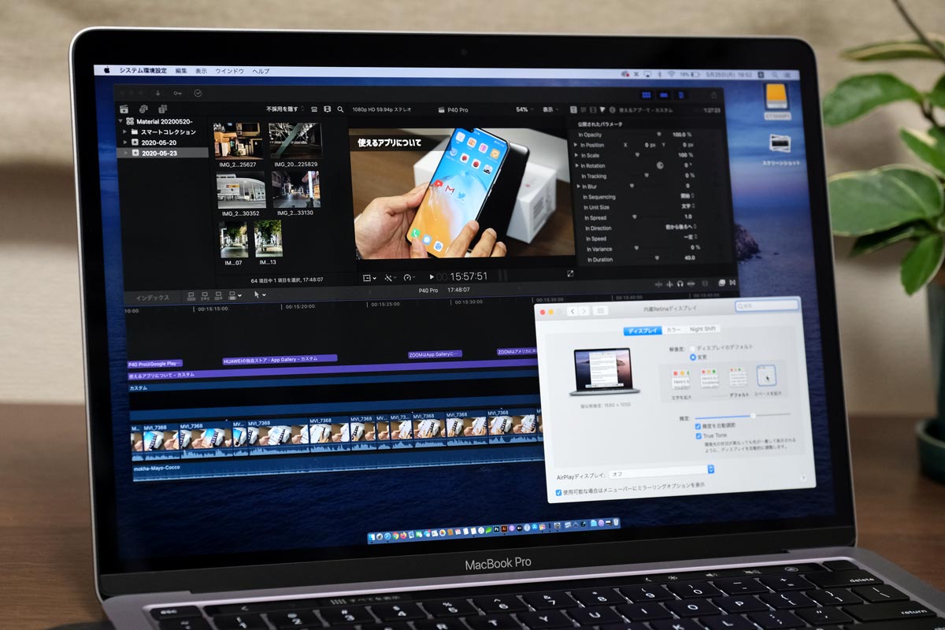Viewport: 945px width, 630px height.
Task: Expand the In Scale parameter
Action: (x=577, y=155)
